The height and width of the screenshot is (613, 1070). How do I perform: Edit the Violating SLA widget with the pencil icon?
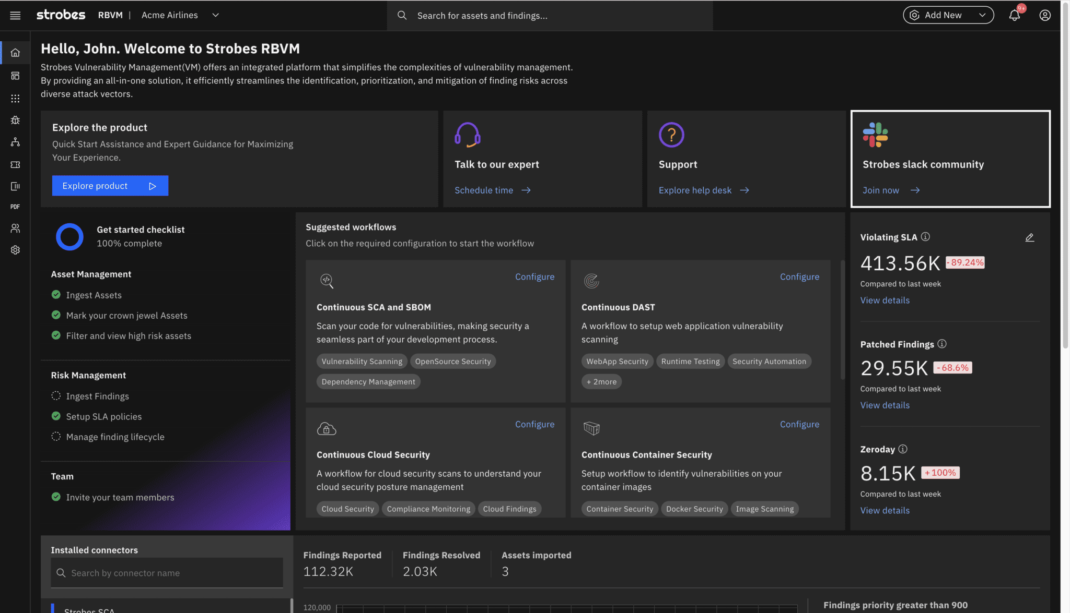point(1029,238)
